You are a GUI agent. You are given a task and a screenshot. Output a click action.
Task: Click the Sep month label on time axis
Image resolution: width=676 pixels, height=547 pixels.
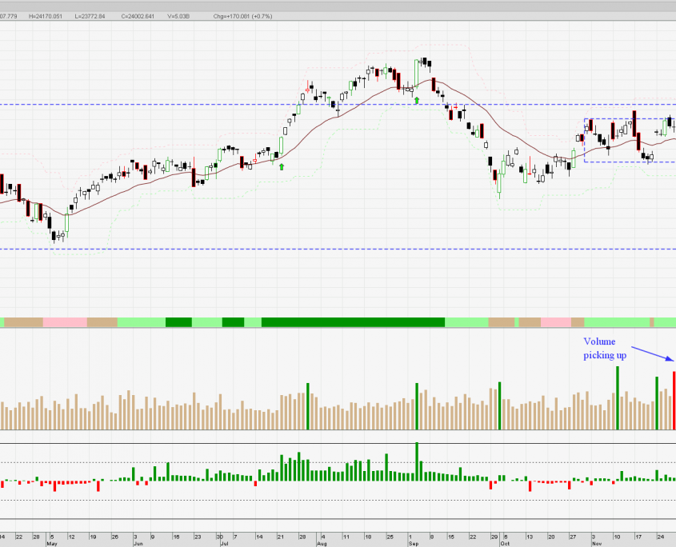click(414, 543)
